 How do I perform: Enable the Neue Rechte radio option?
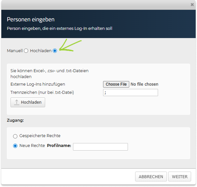click(15, 146)
